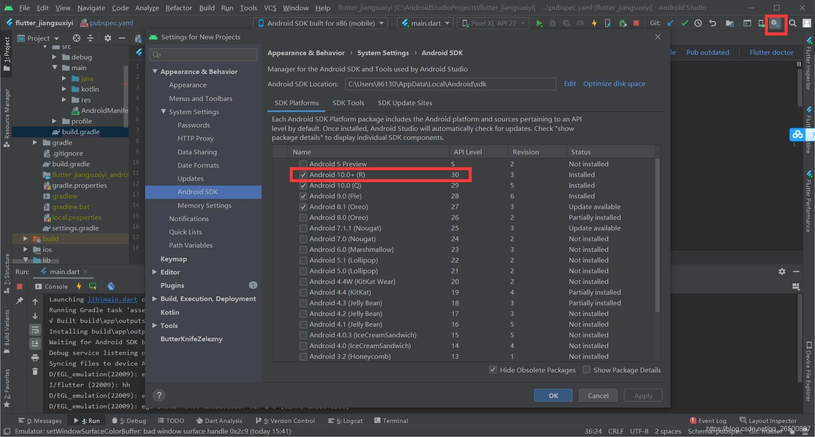Uncheck the Android 9.0 (Pie) checkbox
815x437 pixels.
303,196
